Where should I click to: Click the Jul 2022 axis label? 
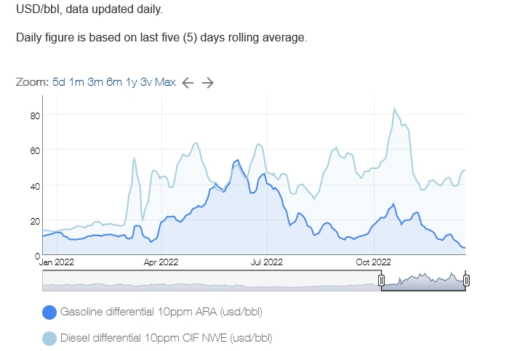(x=267, y=262)
